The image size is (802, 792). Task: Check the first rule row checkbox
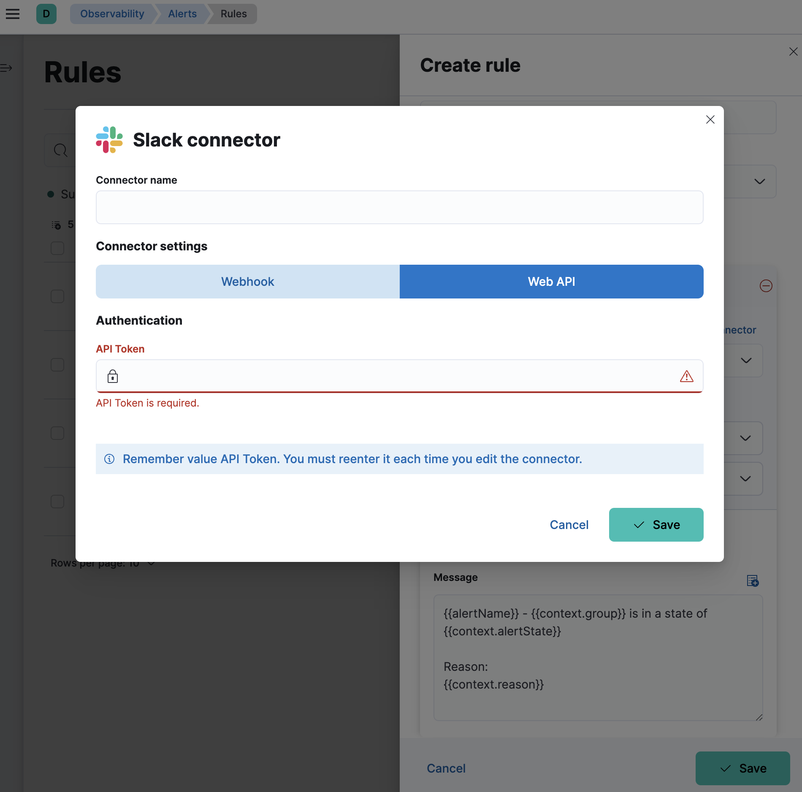click(57, 296)
